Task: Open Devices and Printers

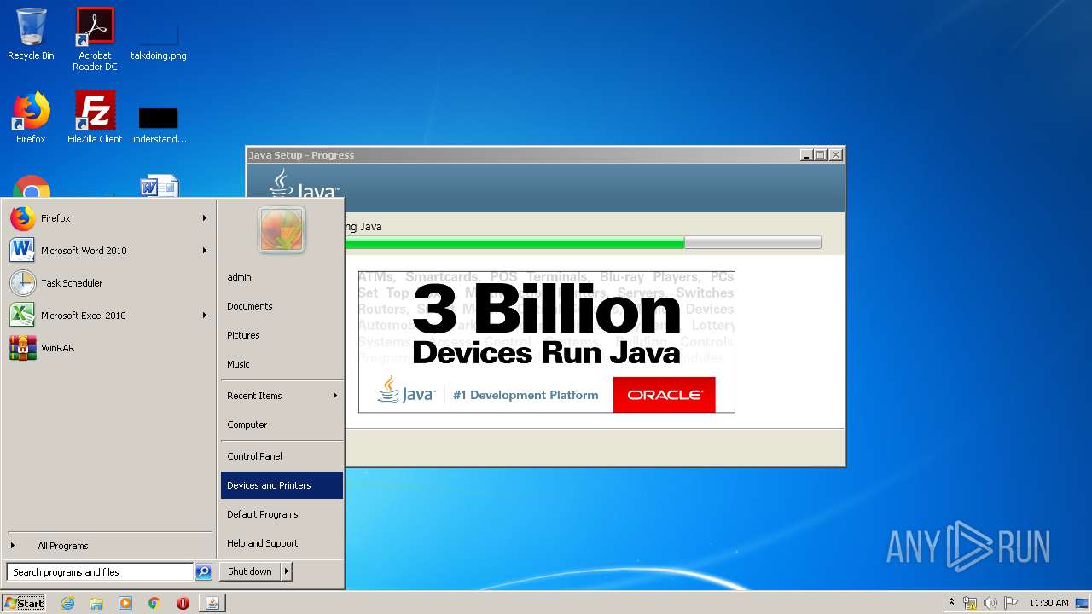Action: 282,485
